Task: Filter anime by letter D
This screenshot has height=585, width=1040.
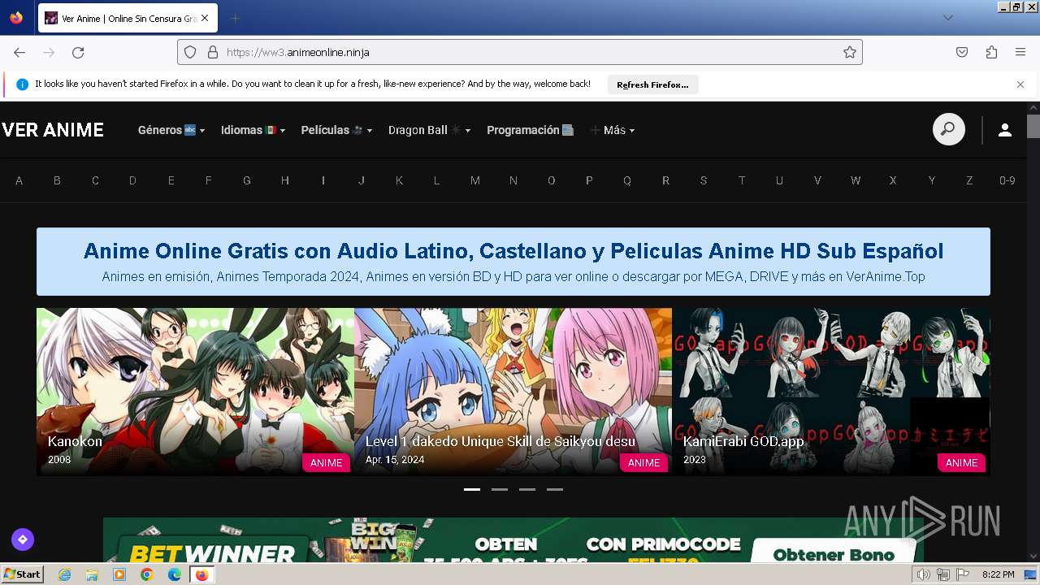Action: click(132, 180)
